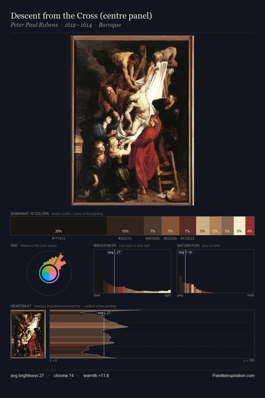Click the 5% pale tan swatch
This screenshot has height=398, width=265.
pyautogui.click(x=203, y=226)
